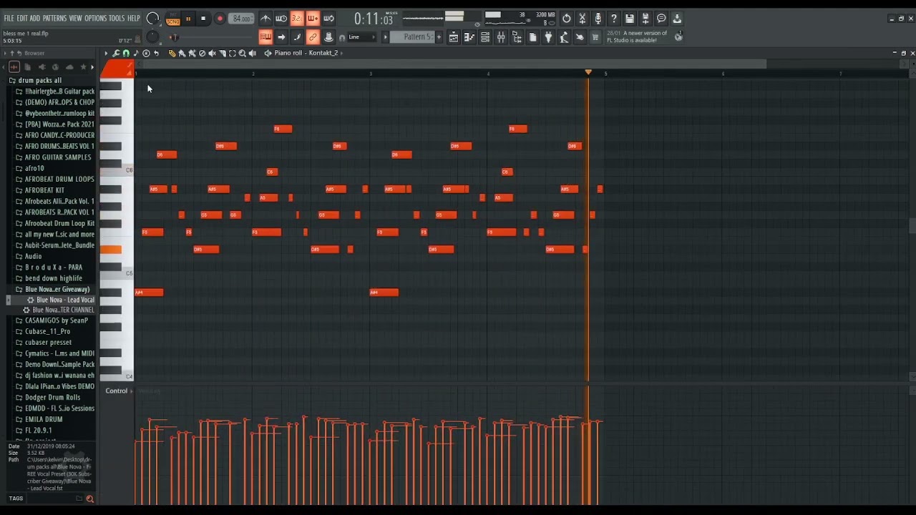The image size is (916, 515).
Task: Open the stamp chord note icon
Action: coord(136,53)
